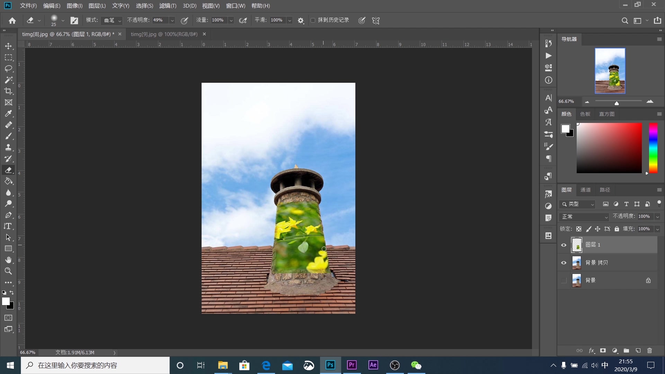Switch to the 通道 tab
Image resolution: width=665 pixels, height=374 pixels.
click(x=585, y=190)
